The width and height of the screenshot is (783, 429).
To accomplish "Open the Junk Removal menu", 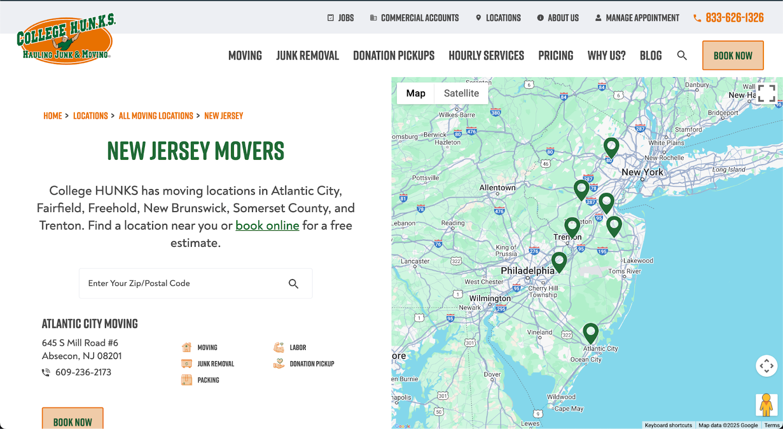I will (307, 56).
